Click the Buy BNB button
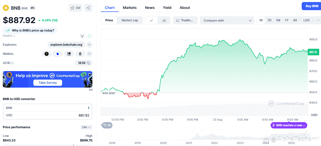Screen dimensions: 321x146 coord(312,6)
